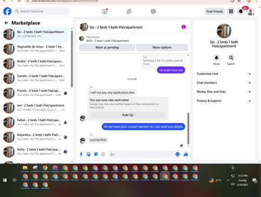Click the Sjv avatar beside phone number message

[x=82, y=141]
